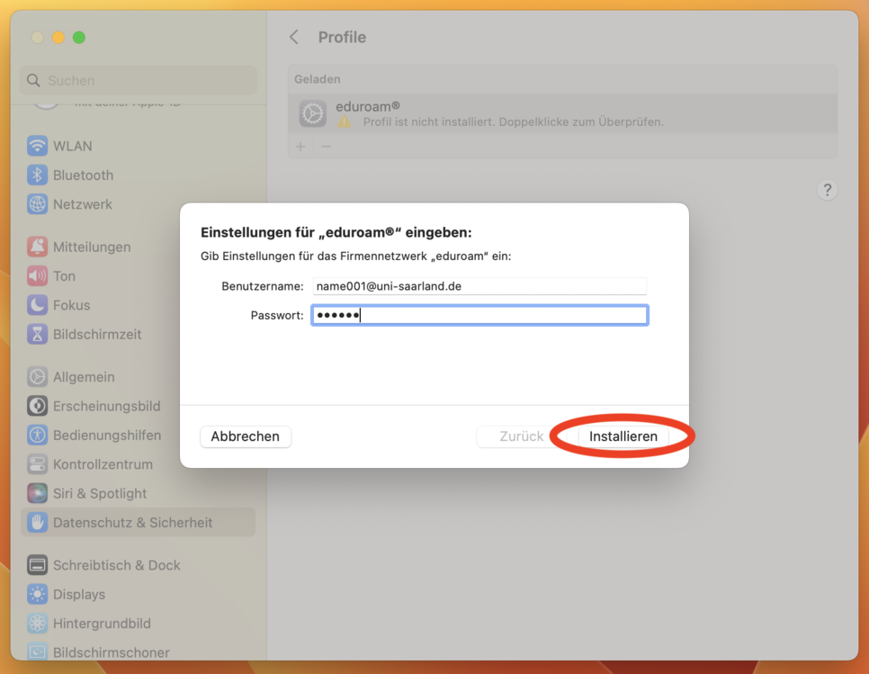Click the yellow minimize window button

point(58,37)
